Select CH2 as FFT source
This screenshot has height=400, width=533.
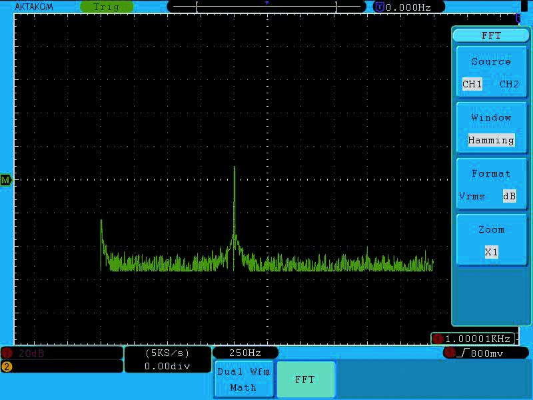tap(509, 84)
